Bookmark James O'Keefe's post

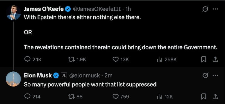pyautogui.click(x=204, y=60)
